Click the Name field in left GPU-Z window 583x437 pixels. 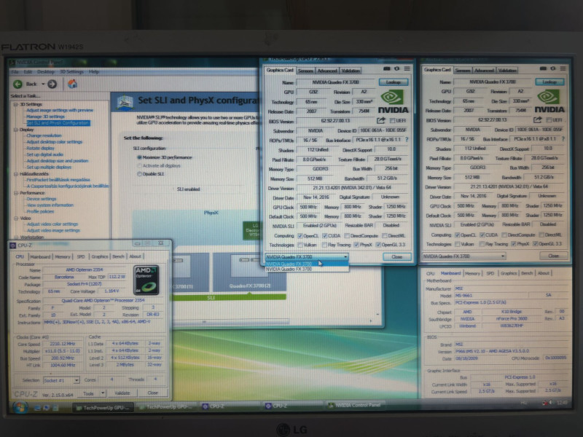click(x=335, y=82)
